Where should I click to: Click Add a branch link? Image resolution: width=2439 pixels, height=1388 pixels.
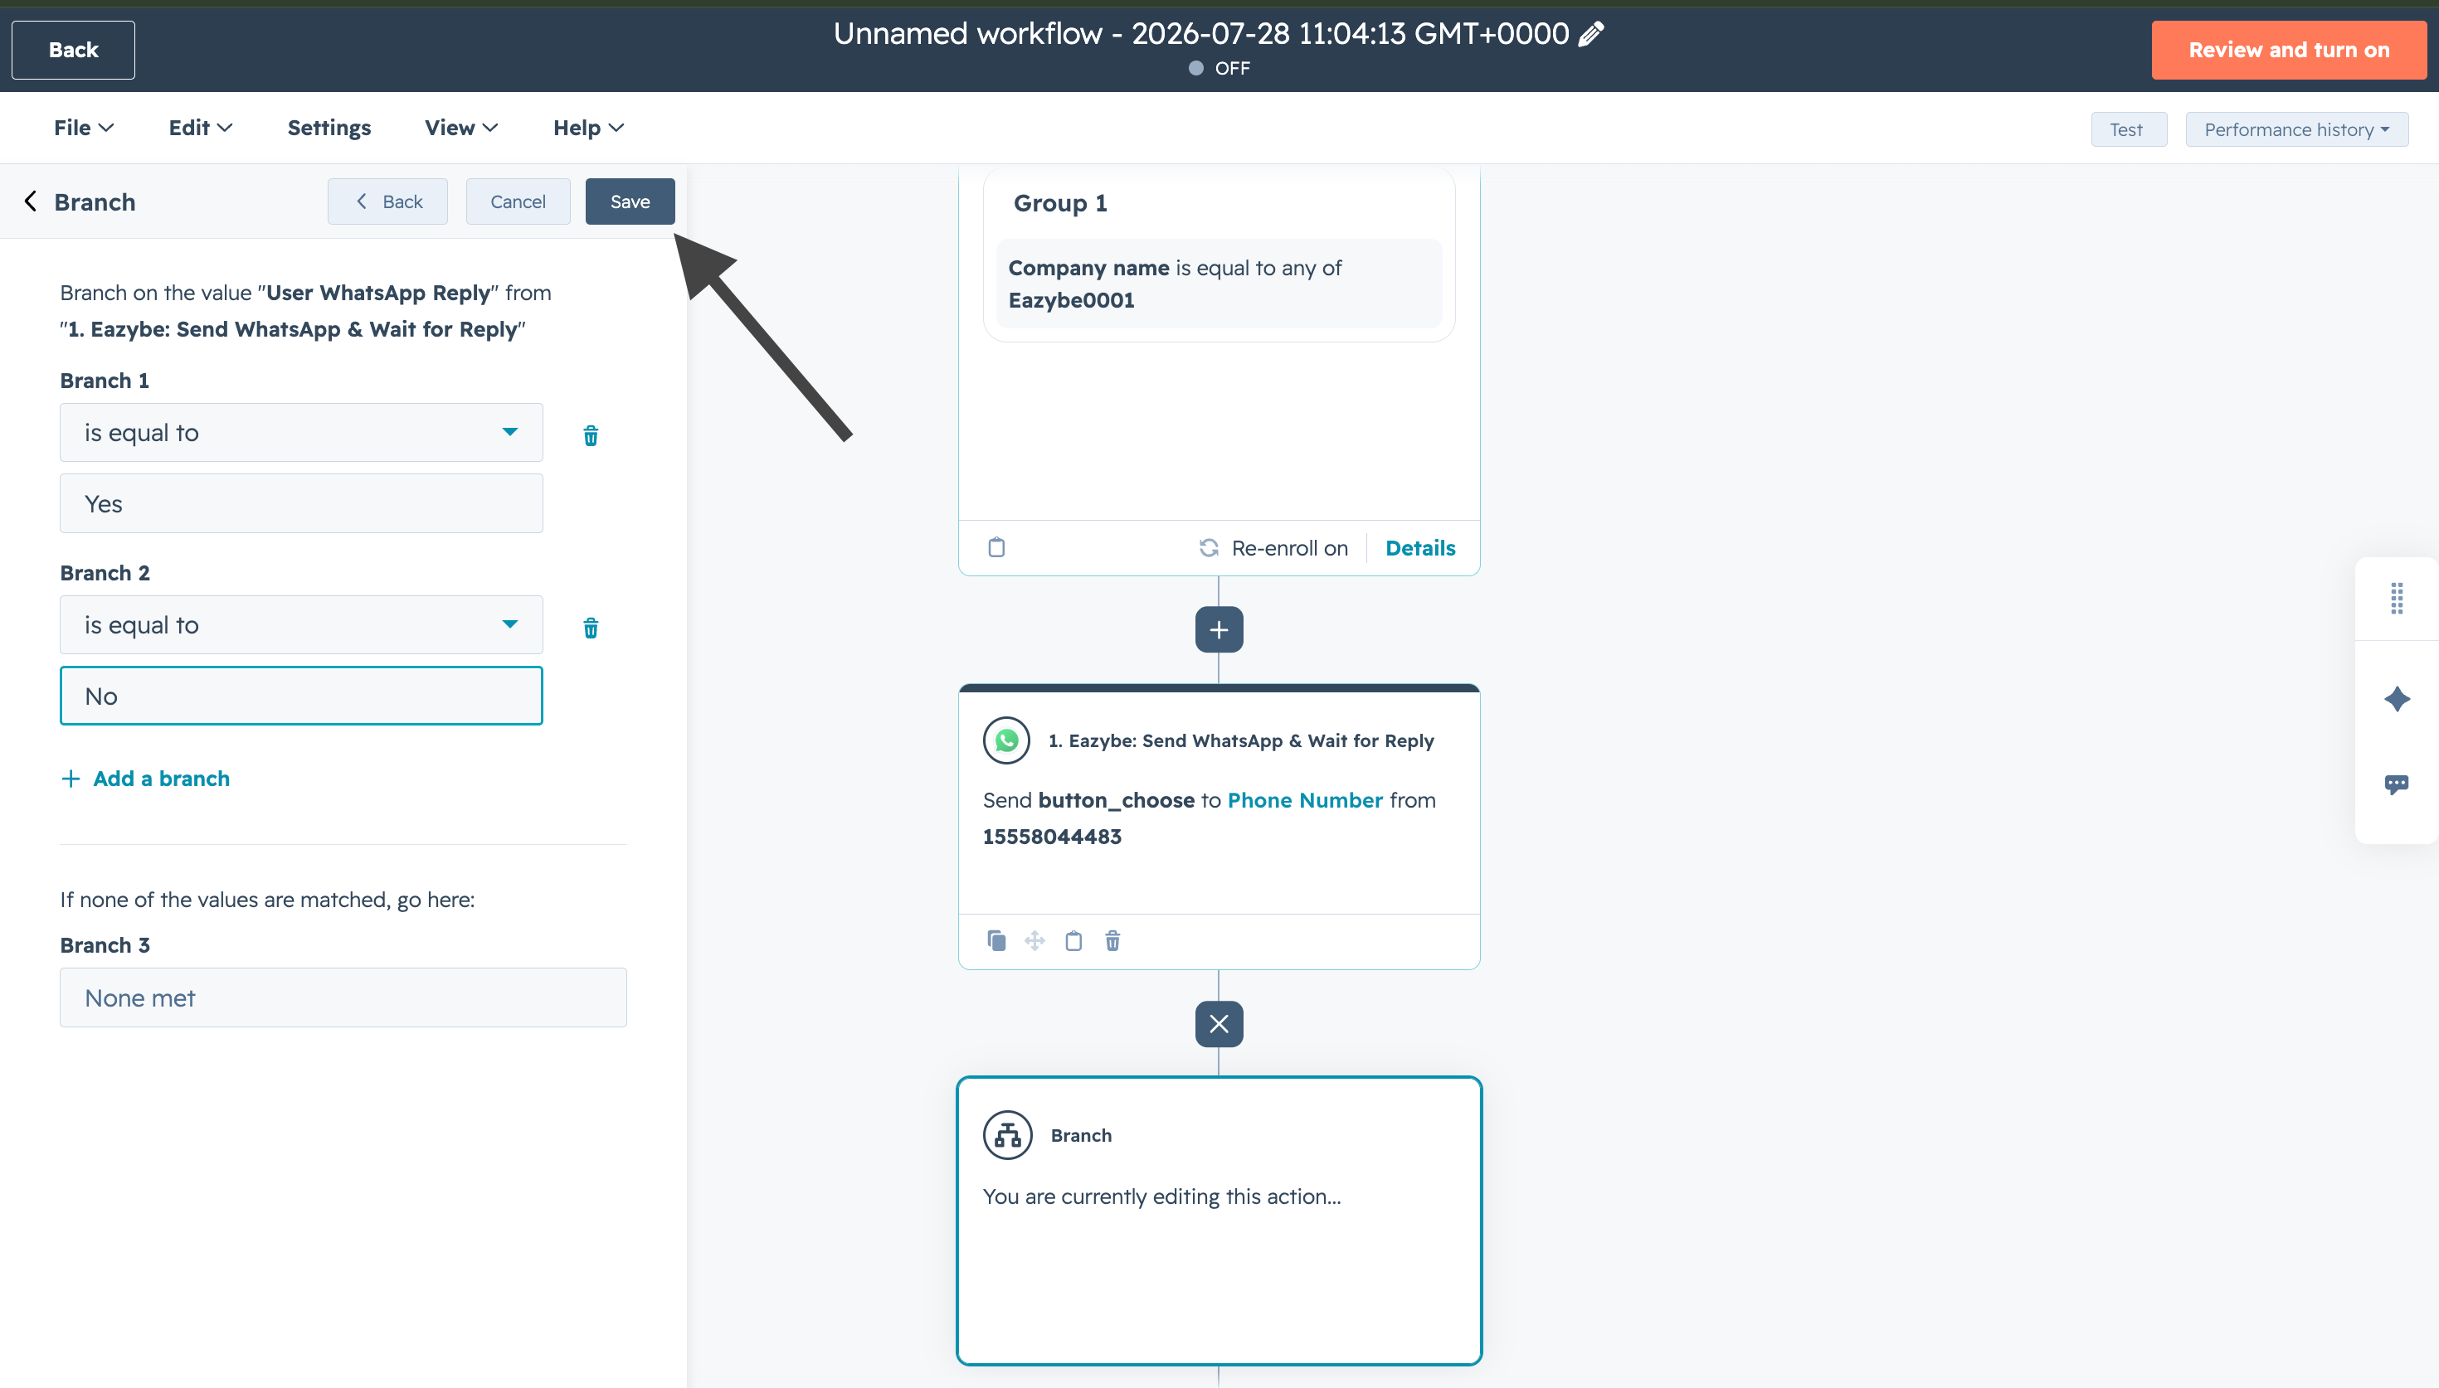161,779
